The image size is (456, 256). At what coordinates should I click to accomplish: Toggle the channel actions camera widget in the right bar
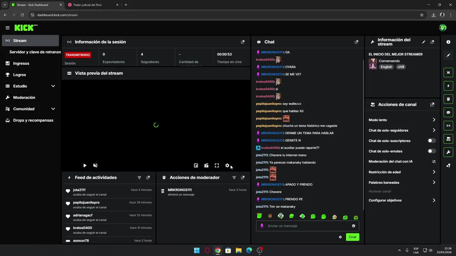[x=448, y=139]
